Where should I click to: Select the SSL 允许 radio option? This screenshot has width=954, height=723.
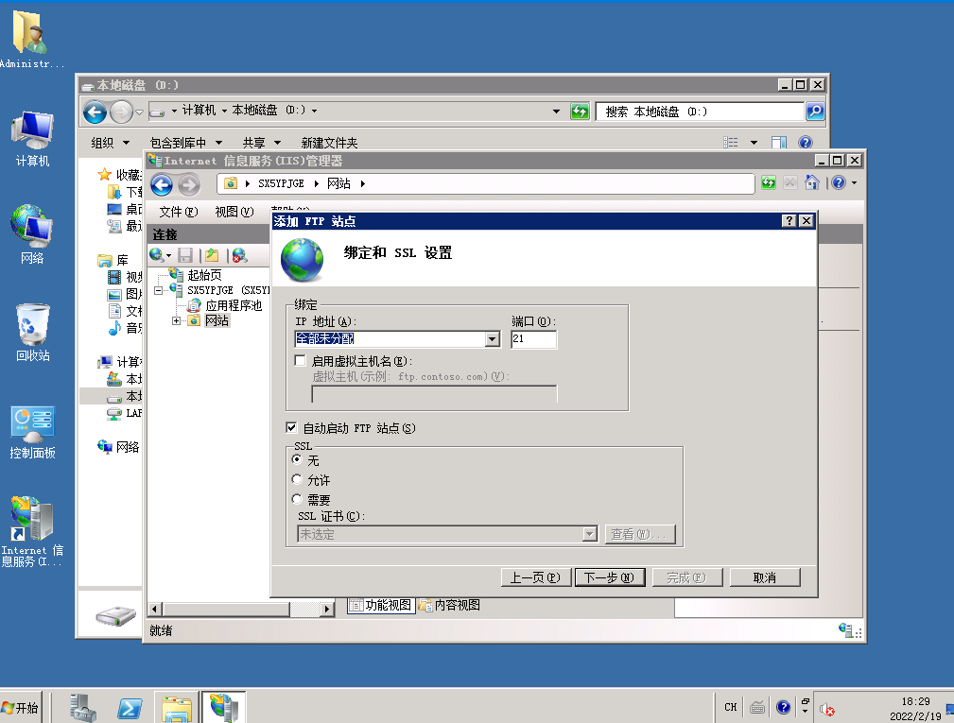point(297,480)
